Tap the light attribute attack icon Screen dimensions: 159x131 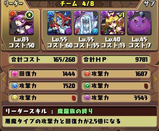(x=15, y=98)
